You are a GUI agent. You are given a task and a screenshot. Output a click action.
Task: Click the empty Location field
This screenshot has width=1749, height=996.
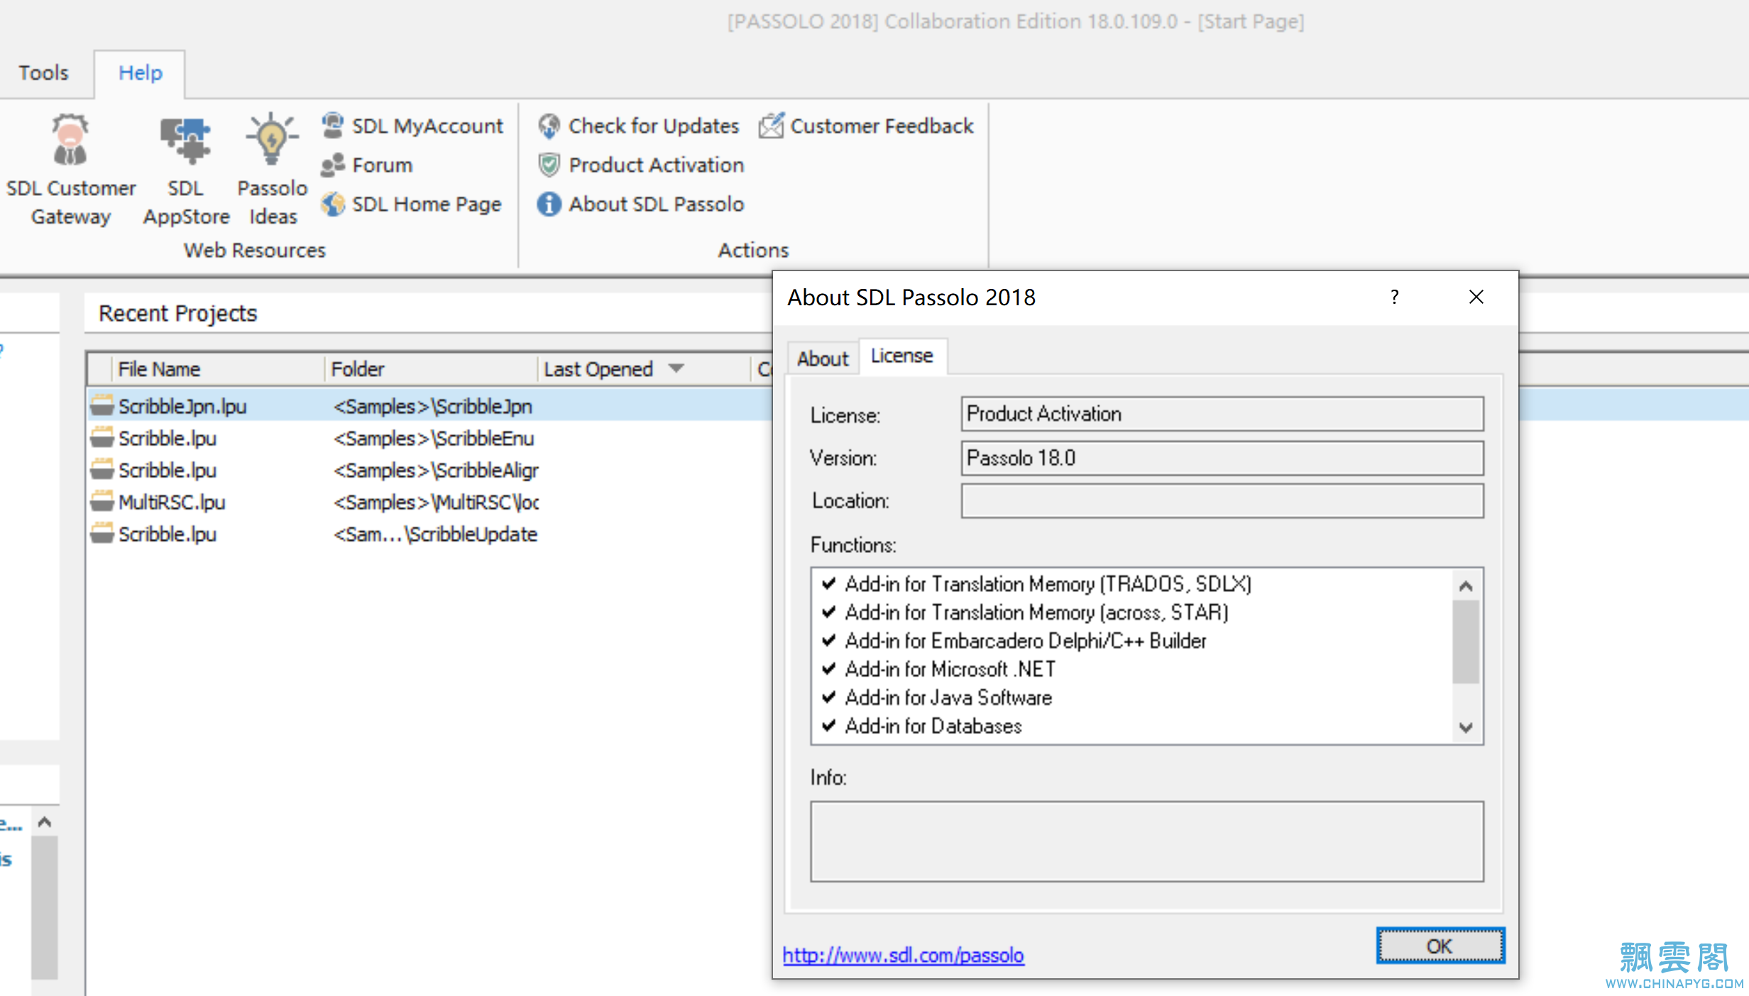(x=1222, y=500)
